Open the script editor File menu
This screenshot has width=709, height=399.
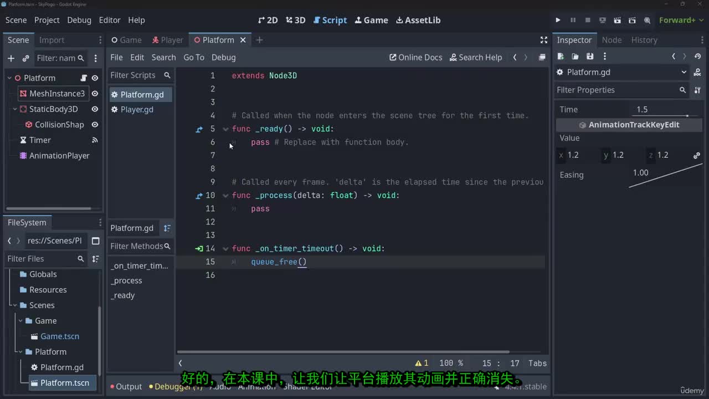(x=116, y=58)
